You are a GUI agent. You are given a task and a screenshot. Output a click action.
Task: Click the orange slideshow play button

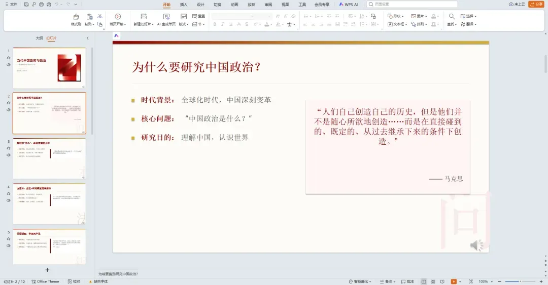coord(454,281)
